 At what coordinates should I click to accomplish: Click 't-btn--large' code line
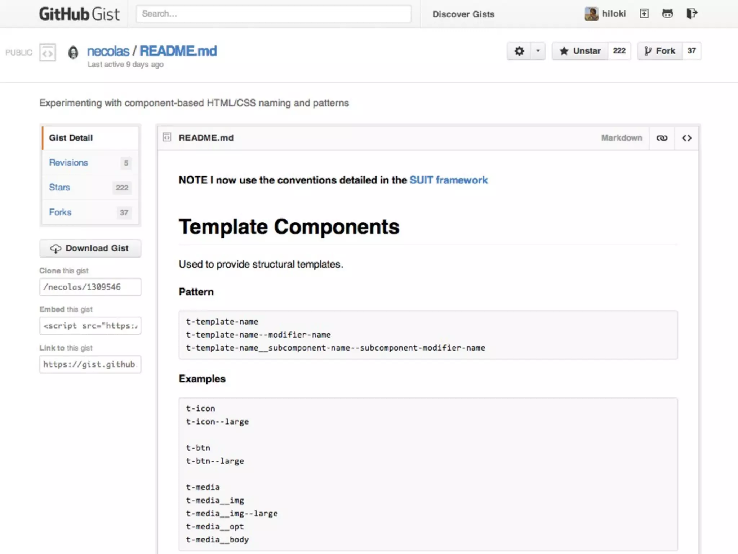(x=215, y=461)
